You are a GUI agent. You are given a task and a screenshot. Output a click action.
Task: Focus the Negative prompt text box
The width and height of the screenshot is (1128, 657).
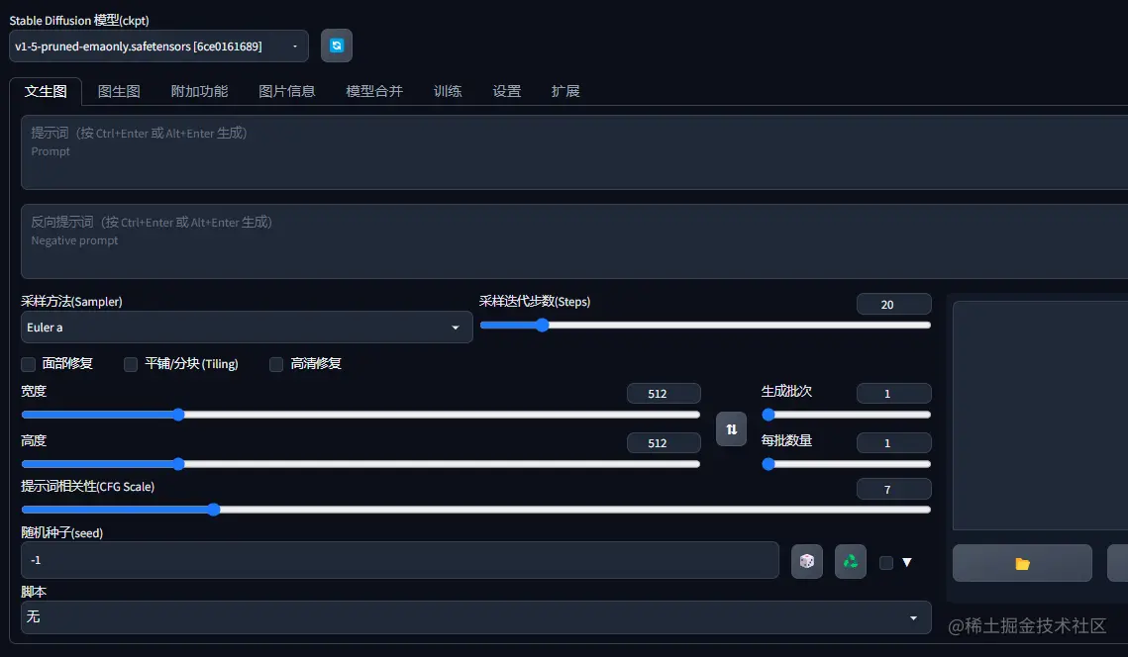(x=574, y=241)
